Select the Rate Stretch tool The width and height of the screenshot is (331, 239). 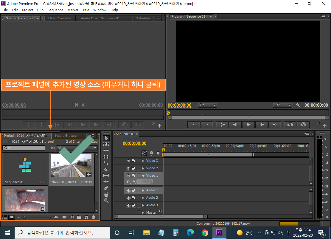point(106,163)
